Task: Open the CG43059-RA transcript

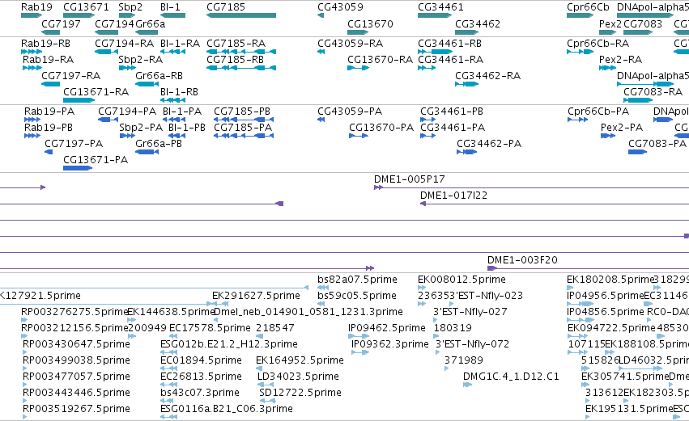Action: pos(321,52)
